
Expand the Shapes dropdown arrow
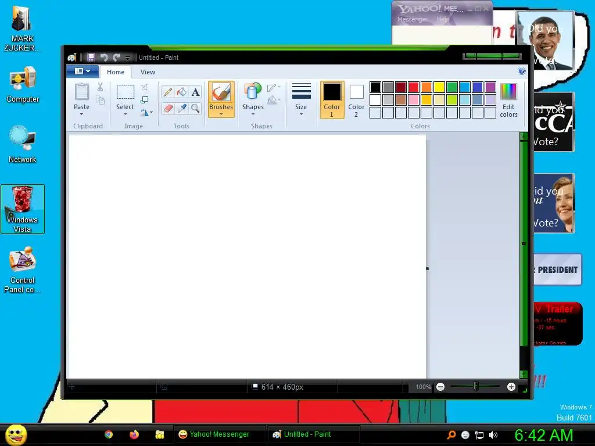pyautogui.click(x=253, y=114)
